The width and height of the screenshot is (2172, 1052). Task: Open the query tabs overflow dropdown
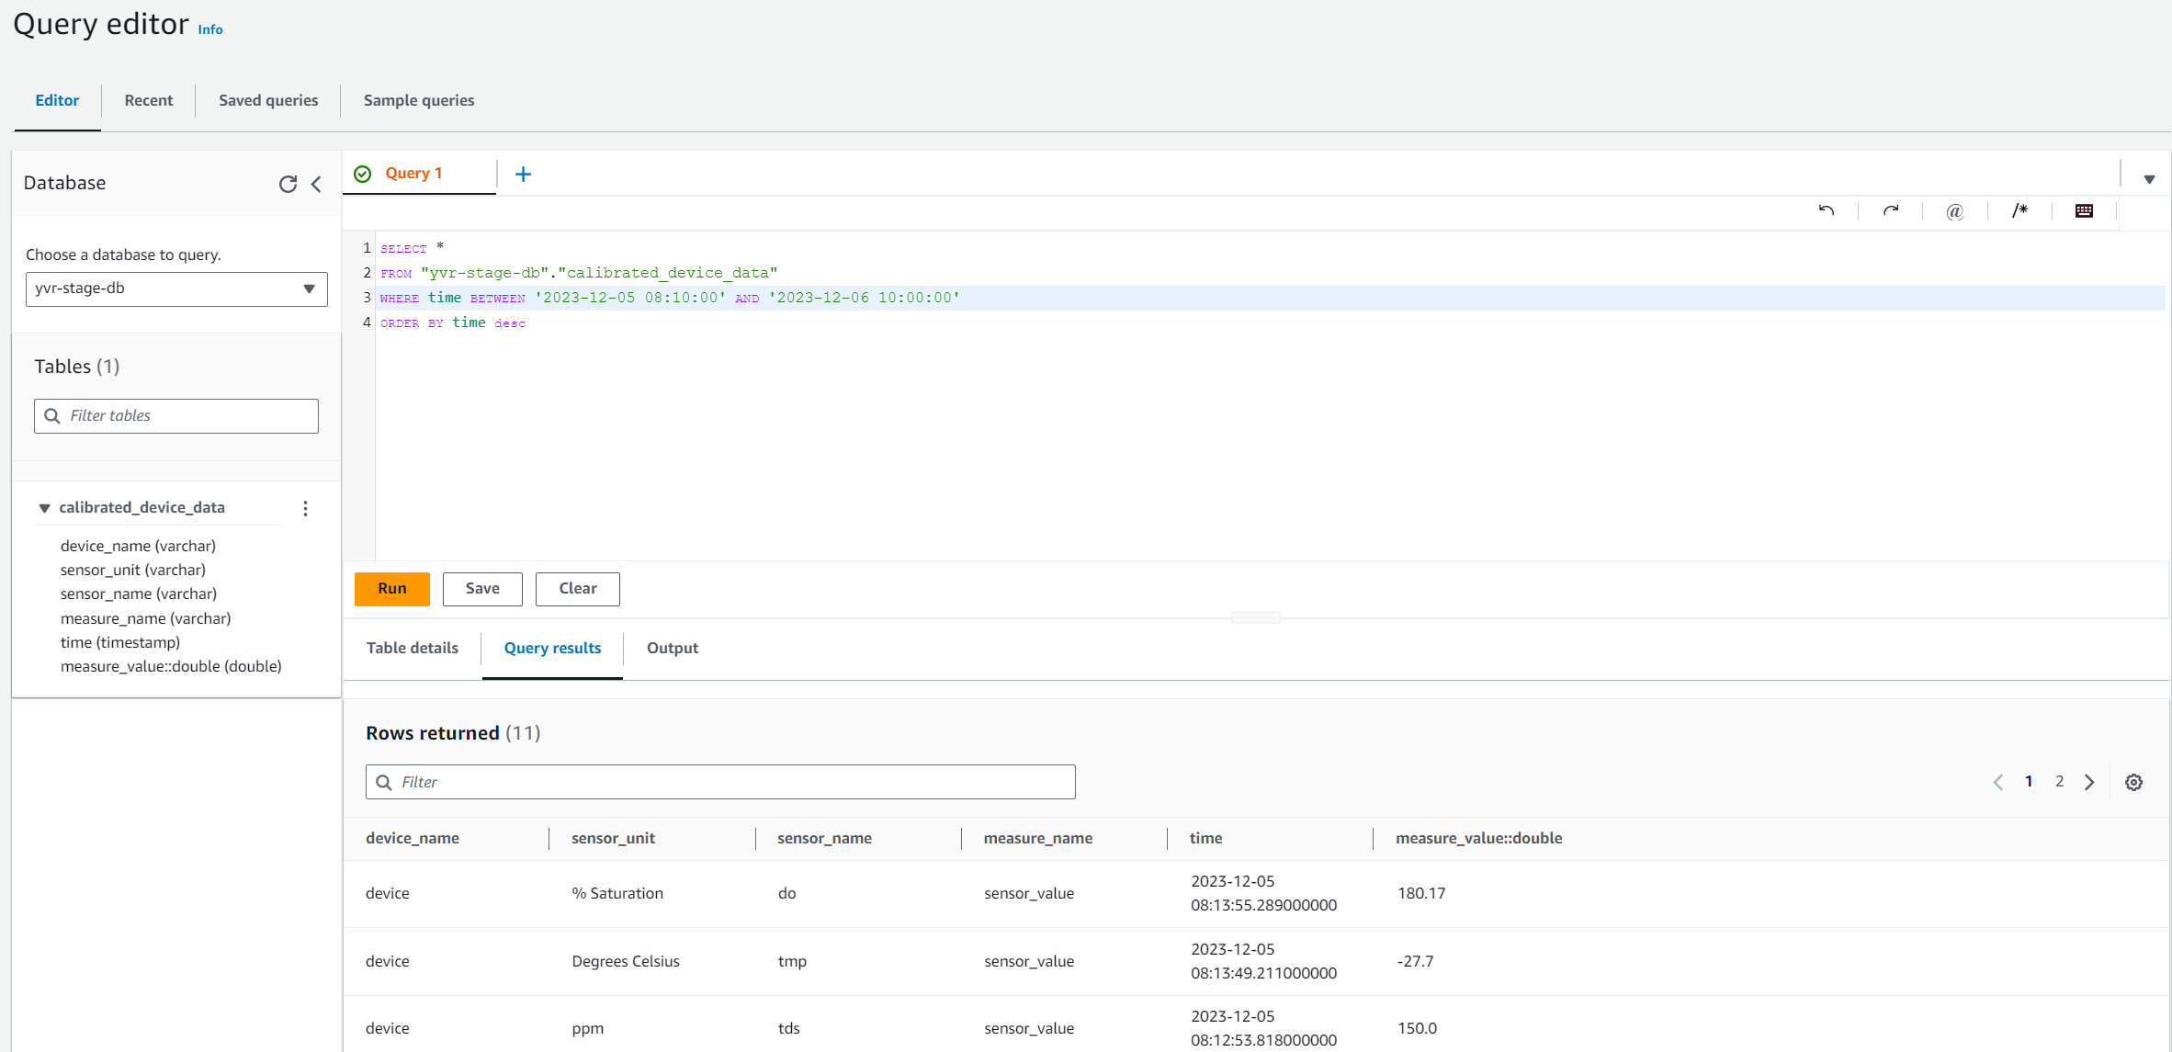point(2149,179)
